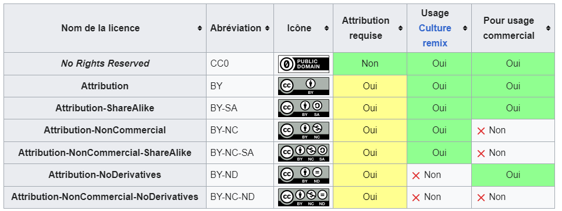
Task: Open the CC BY license icon
Action: pos(303,86)
